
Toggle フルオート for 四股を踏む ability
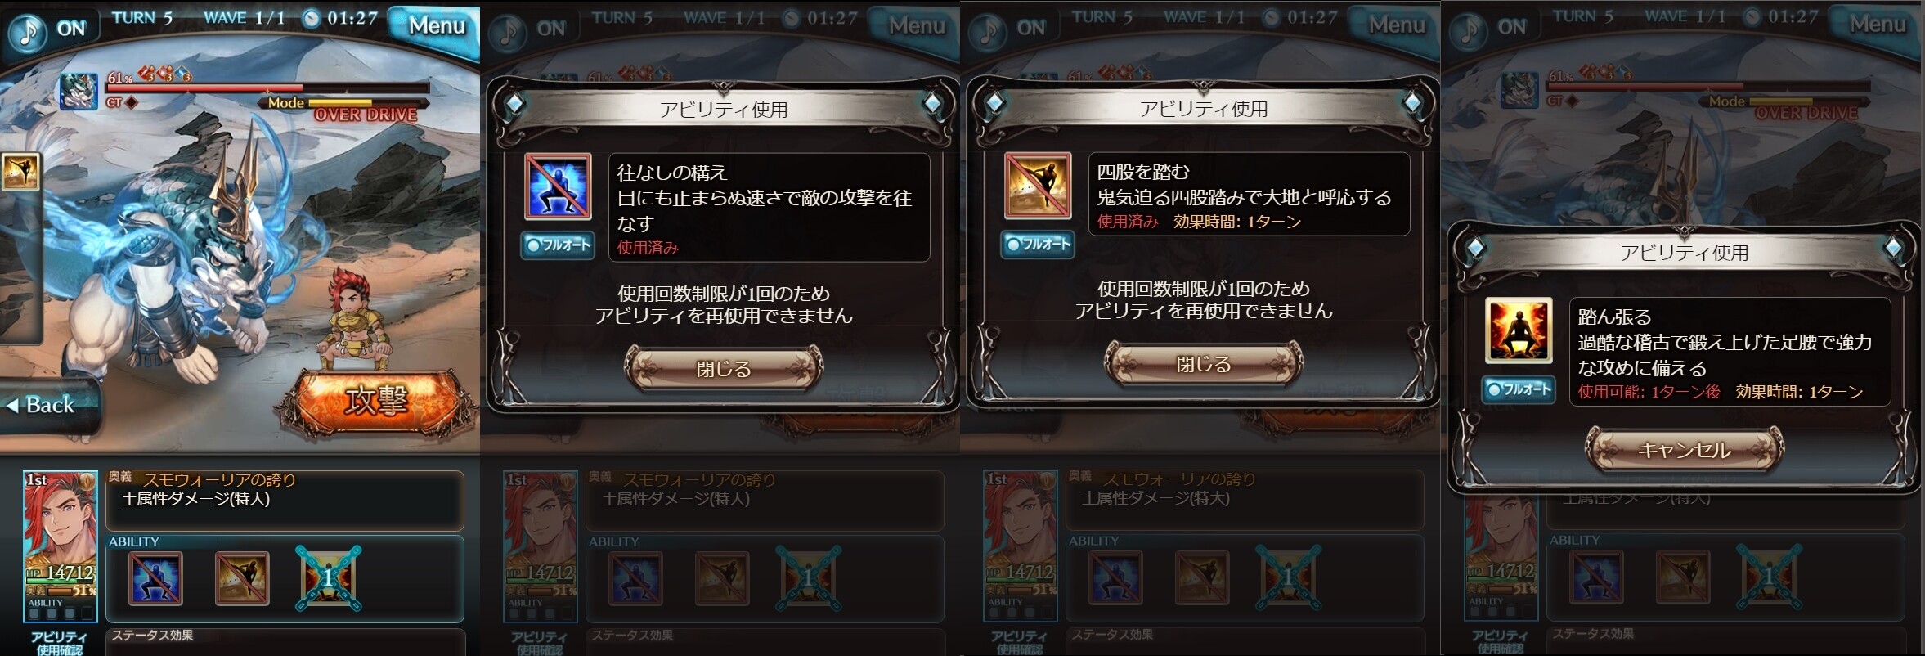[x=1037, y=244]
